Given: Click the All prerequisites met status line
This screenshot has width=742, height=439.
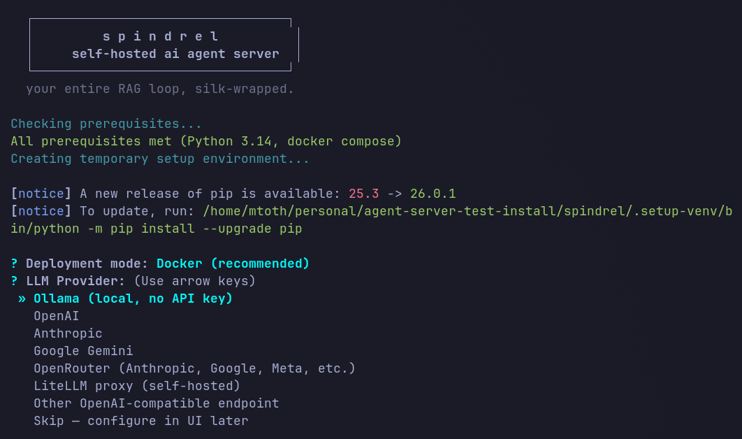Looking at the screenshot, I should click(205, 141).
